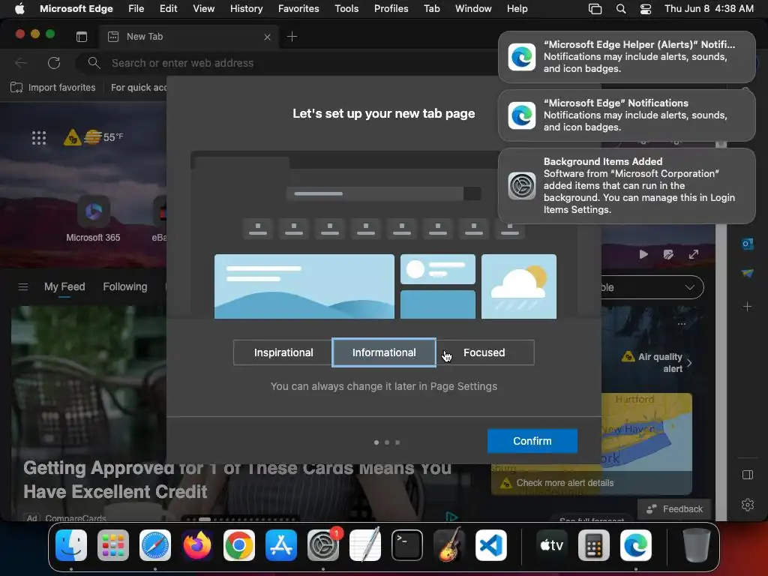This screenshot has height=576, width=768.
Task: Open System Settings from the dock
Action: coord(323,545)
